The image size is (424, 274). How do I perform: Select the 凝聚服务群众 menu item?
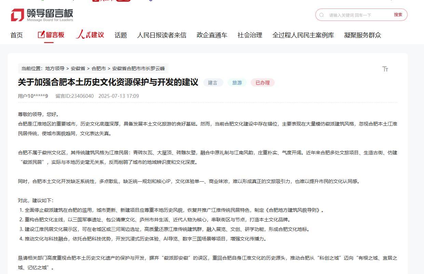coord(363,35)
